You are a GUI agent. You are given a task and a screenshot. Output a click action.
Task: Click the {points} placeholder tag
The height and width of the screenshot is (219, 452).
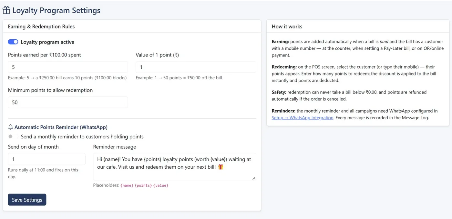click(143, 185)
